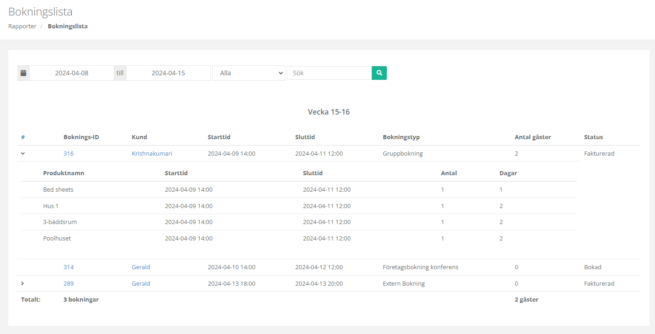
Task: Open booking ID 314 link
Action: [x=69, y=267]
